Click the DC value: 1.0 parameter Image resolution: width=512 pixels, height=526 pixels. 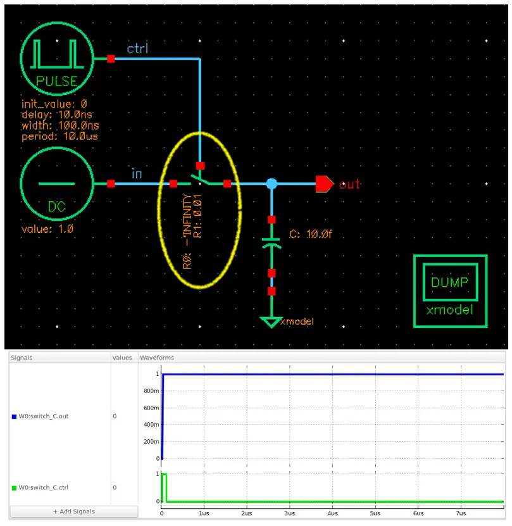47,229
